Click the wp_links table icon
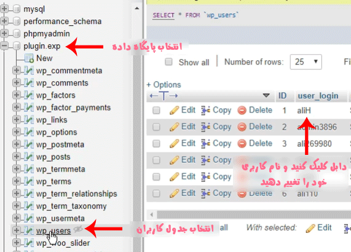The height and width of the screenshot is (252, 351). coord(29,120)
